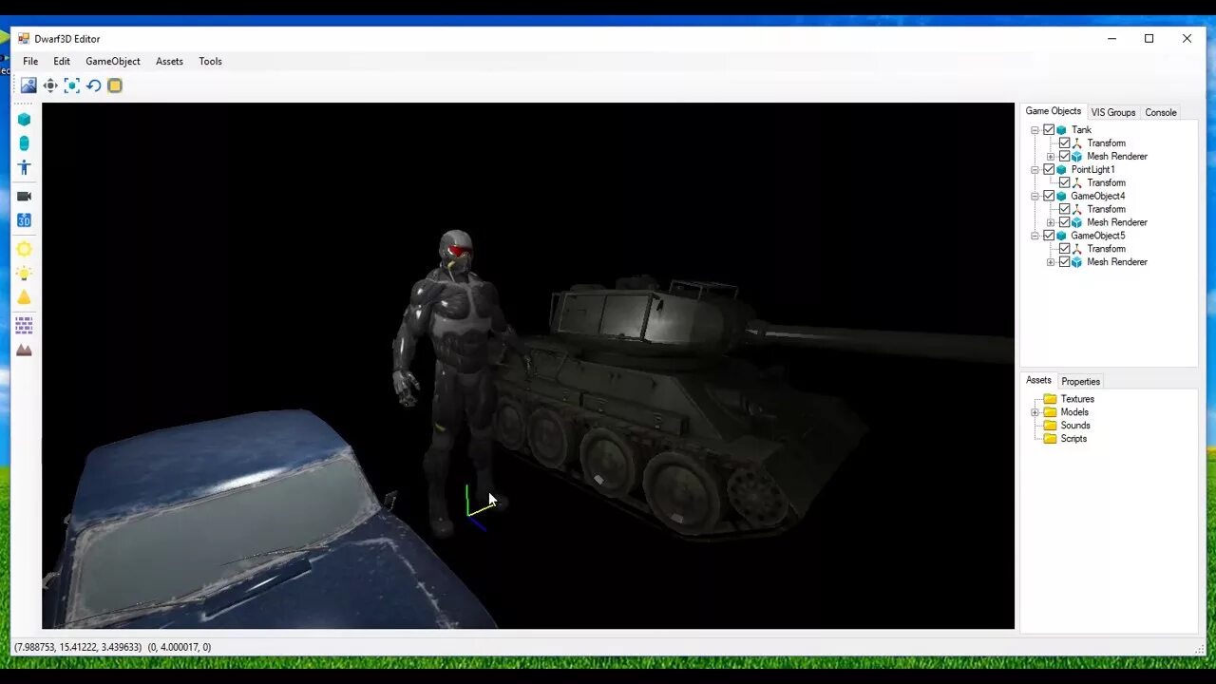Uncheck the GameObject4 checkbox
Image resolution: width=1216 pixels, height=684 pixels.
(x=1049, y=197)
